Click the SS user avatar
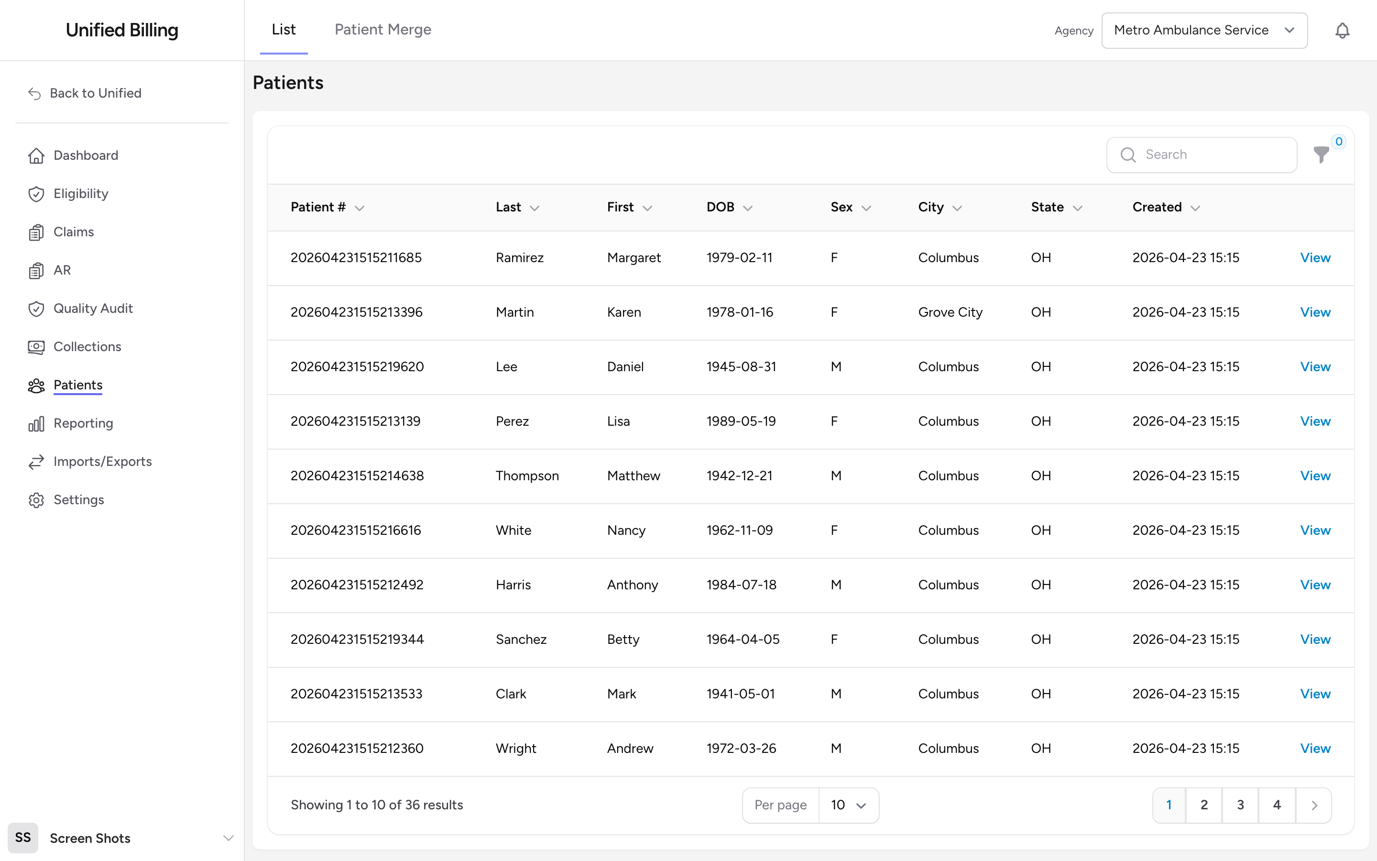Viewport: 1377px width, 861px height. click(x=23, y=838)
